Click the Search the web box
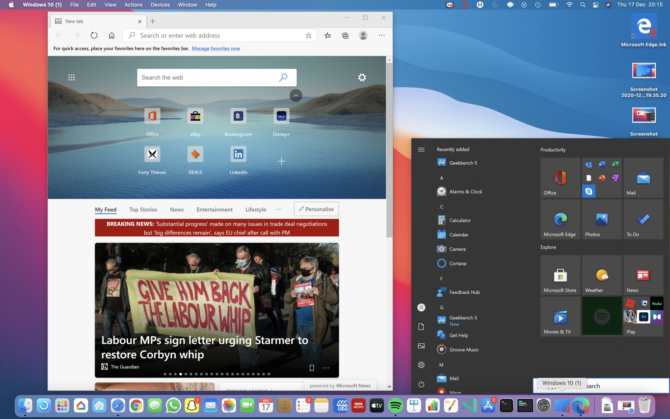This screenshot has height=419, width=670. (217, 77)
